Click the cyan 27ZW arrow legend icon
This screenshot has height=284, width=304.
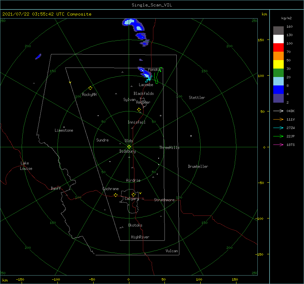tap(278, 128)
